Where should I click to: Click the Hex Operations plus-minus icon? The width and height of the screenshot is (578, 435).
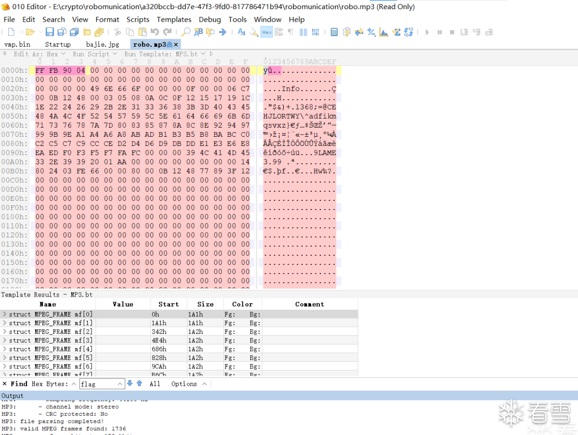point(371,32)
